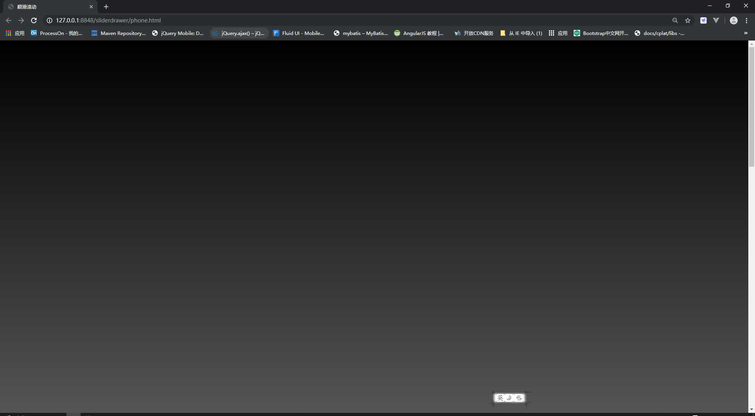The width and height of the screenshot is (755, 416).
Task: Open the jQuery Mobile bookmark
Action: (178, 33)
